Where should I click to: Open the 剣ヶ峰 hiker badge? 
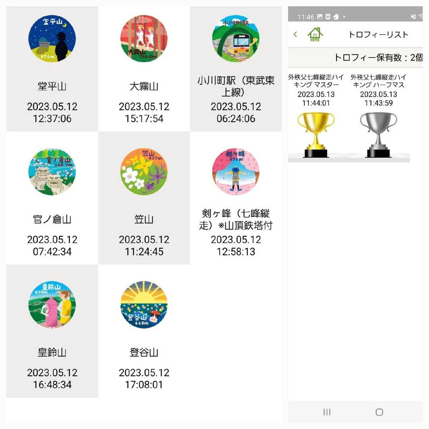236,172
